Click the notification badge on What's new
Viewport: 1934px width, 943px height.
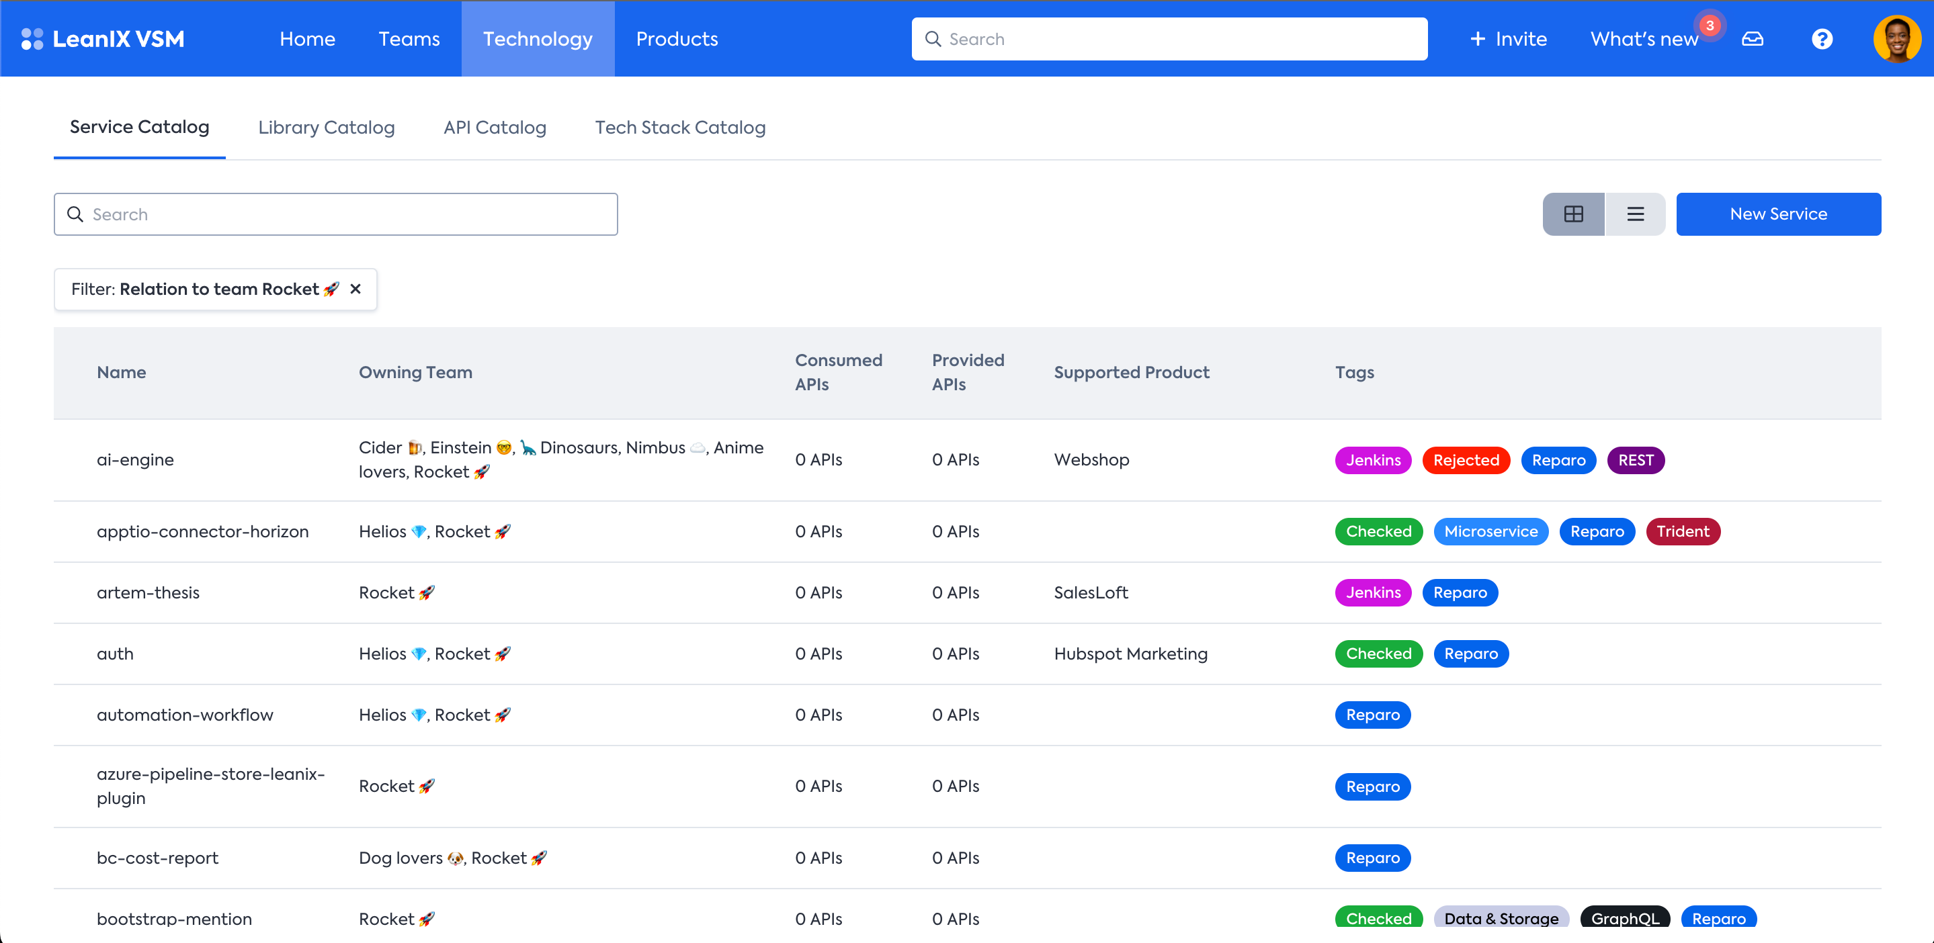1710,26
